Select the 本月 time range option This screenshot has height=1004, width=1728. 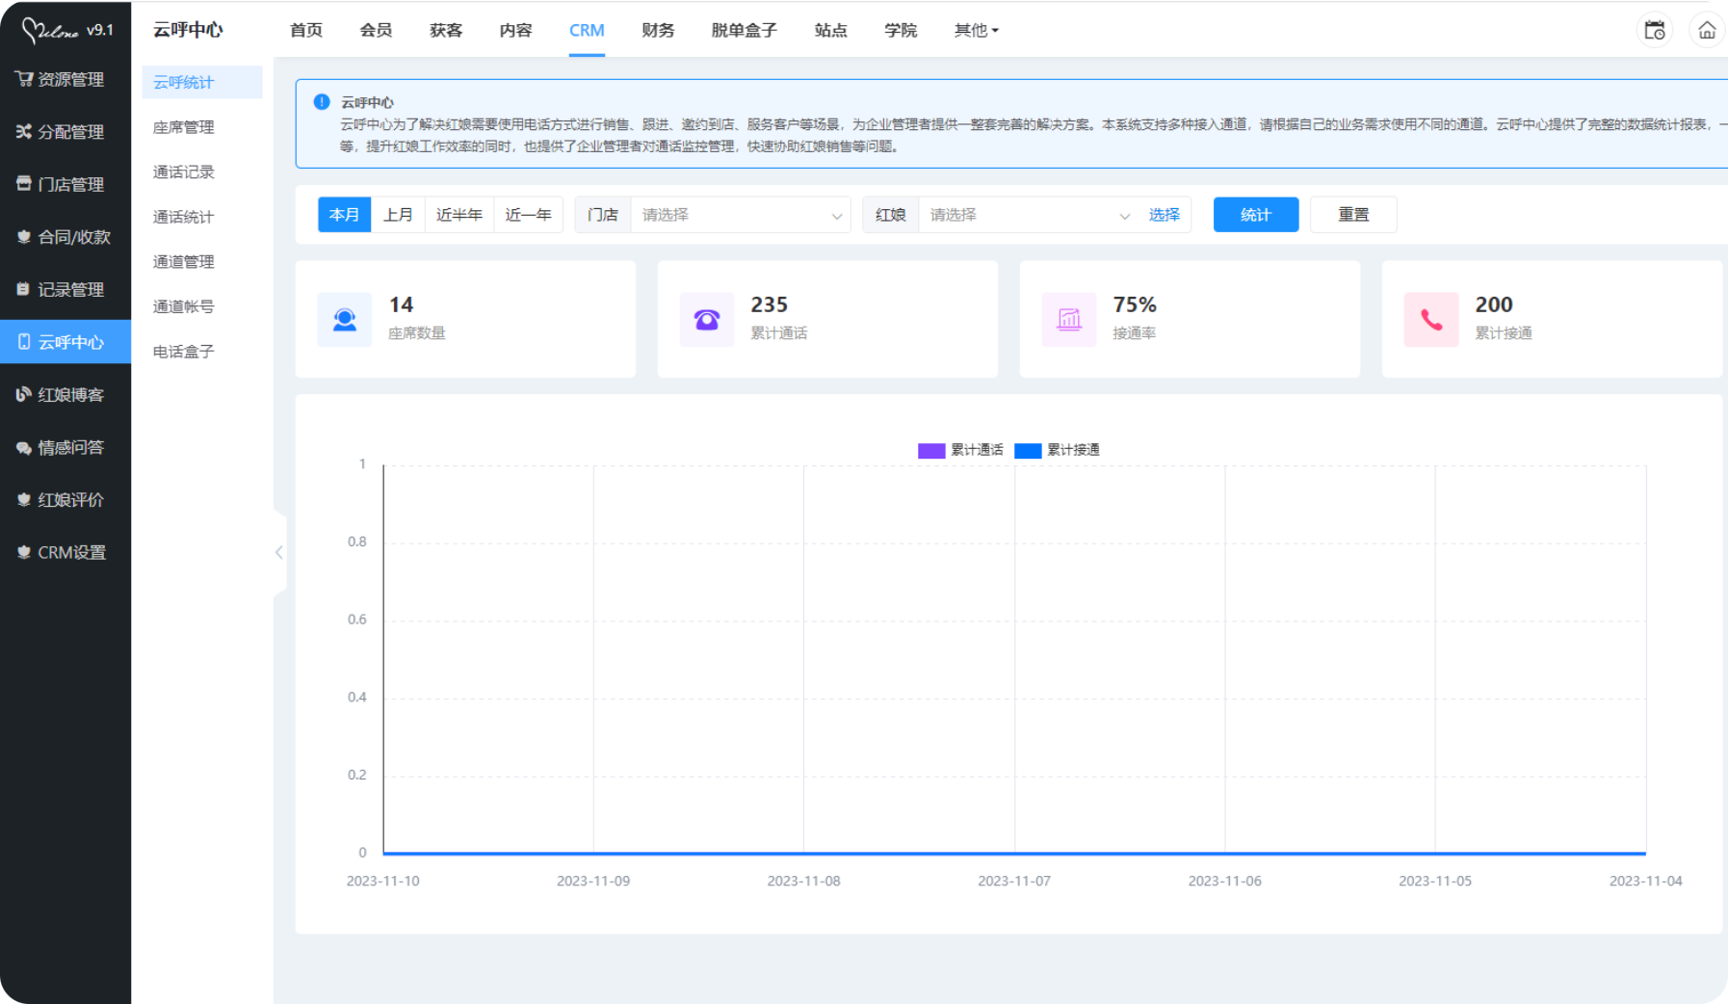tap(344, 215)
